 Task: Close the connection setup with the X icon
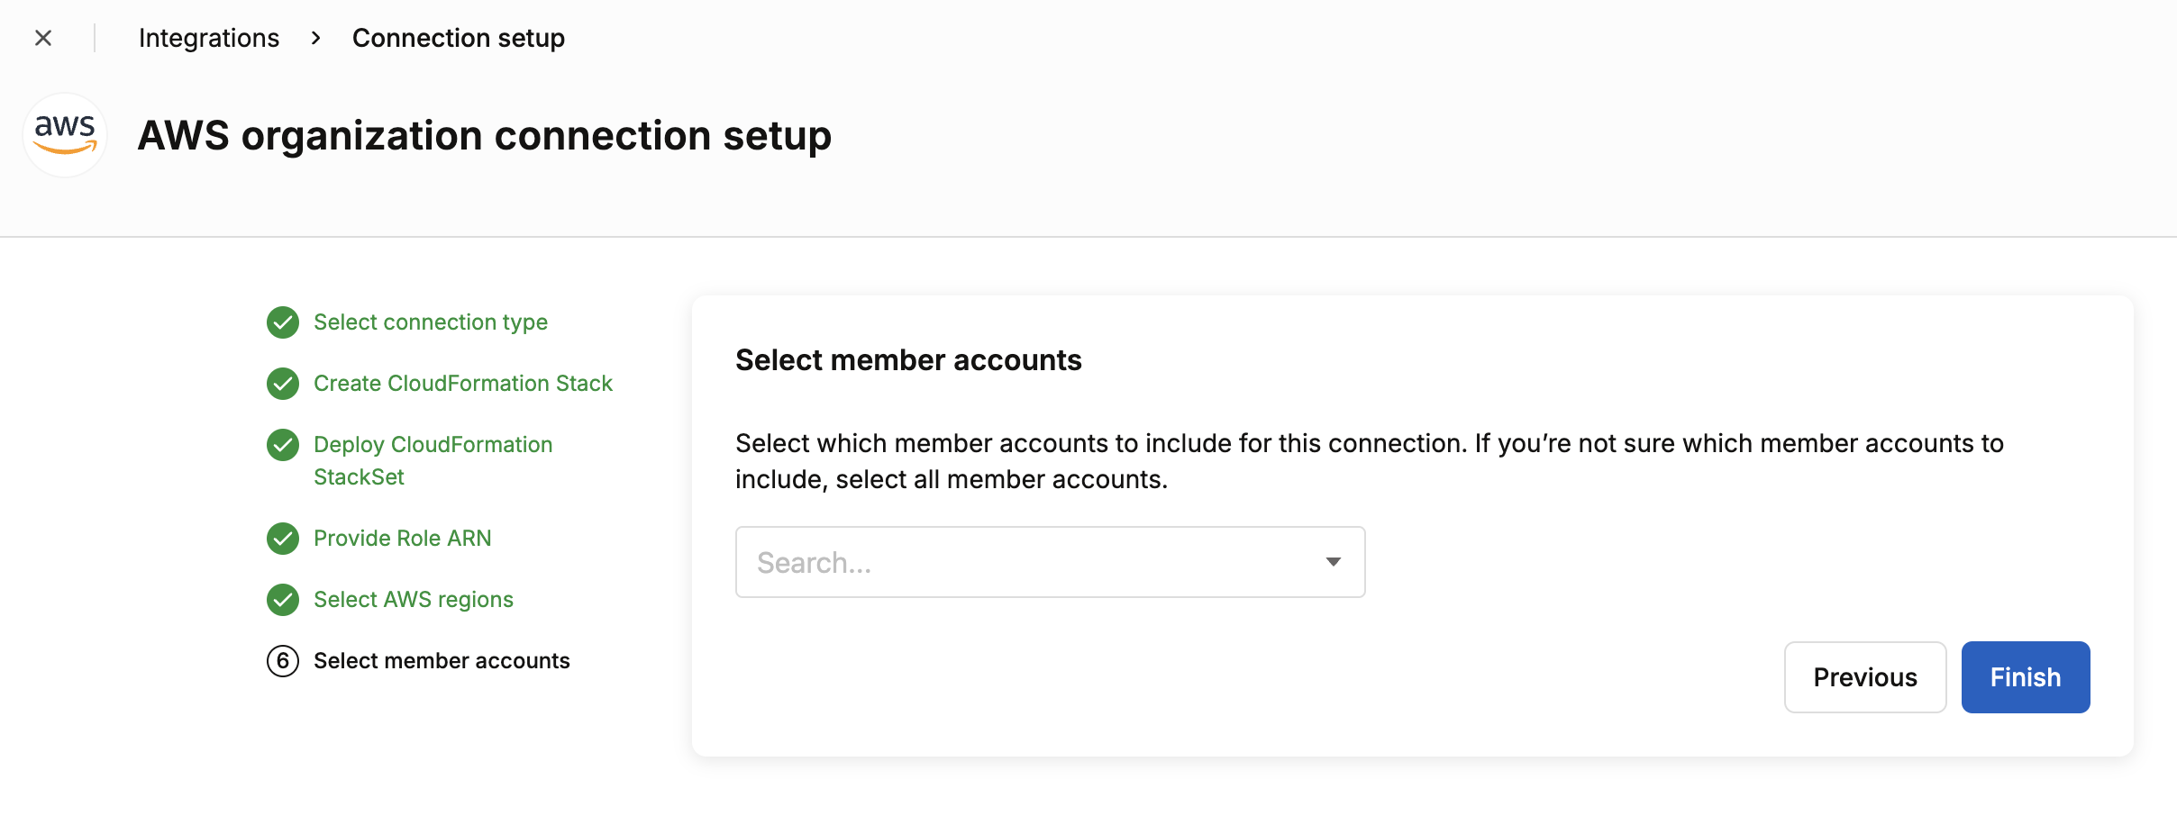(x=43, y=38)
